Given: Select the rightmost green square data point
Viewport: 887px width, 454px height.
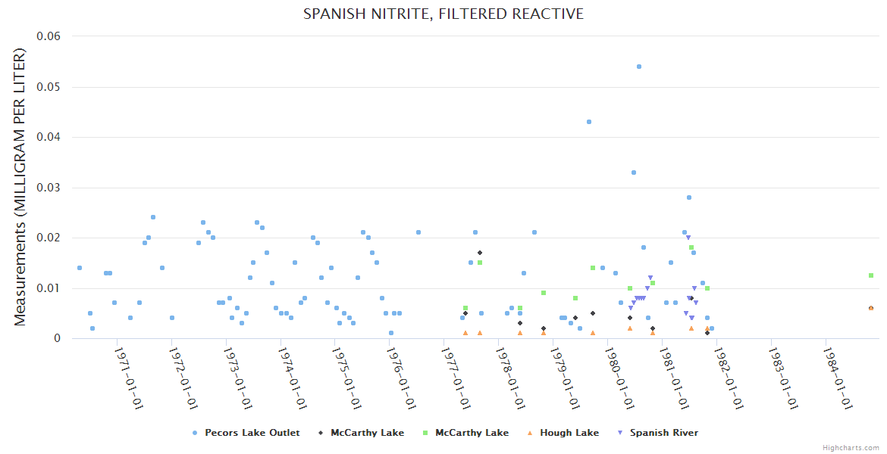Looking at the screenshot, I should (871, 275).
